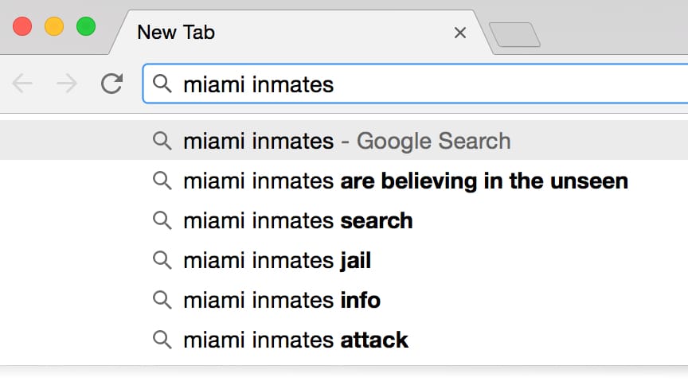Click the search icon beside the "Google Search" suggestion
The image size is (688, 385).
[162, 141]
